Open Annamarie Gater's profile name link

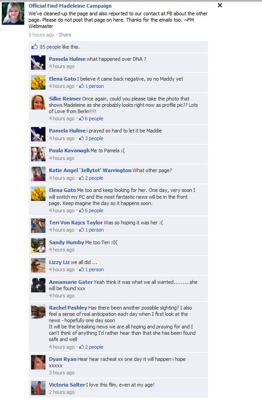click(71, 282)
